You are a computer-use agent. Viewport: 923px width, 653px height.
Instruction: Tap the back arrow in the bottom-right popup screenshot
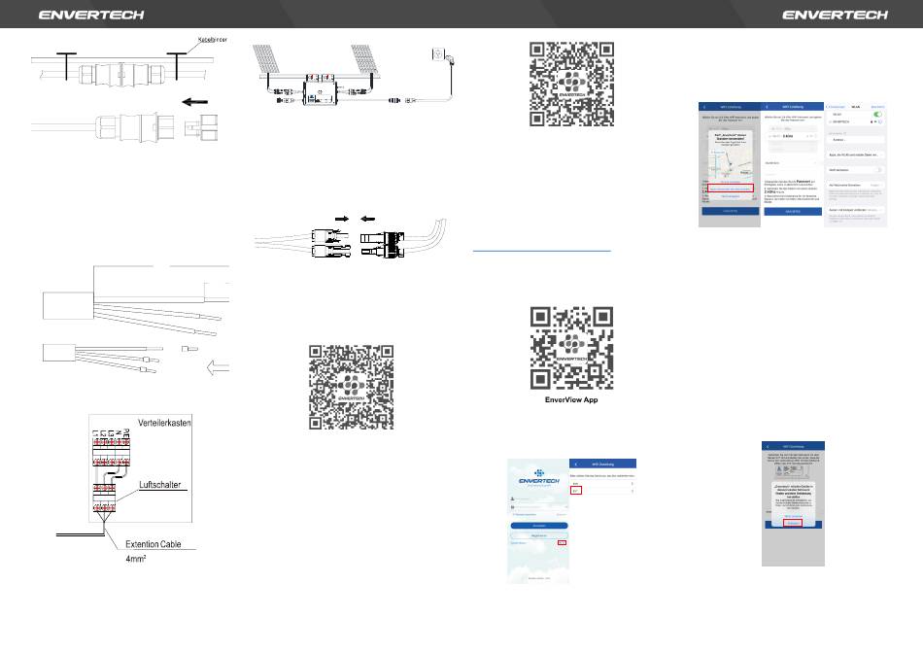click(768, 446)
